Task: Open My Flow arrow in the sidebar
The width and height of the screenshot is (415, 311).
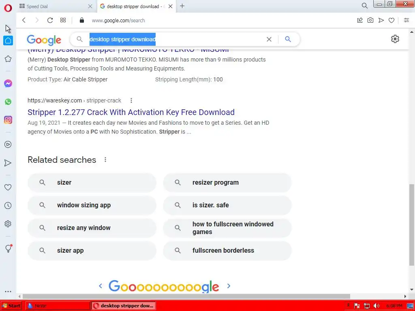Action: pyautogui.click(x=8, y=163)
